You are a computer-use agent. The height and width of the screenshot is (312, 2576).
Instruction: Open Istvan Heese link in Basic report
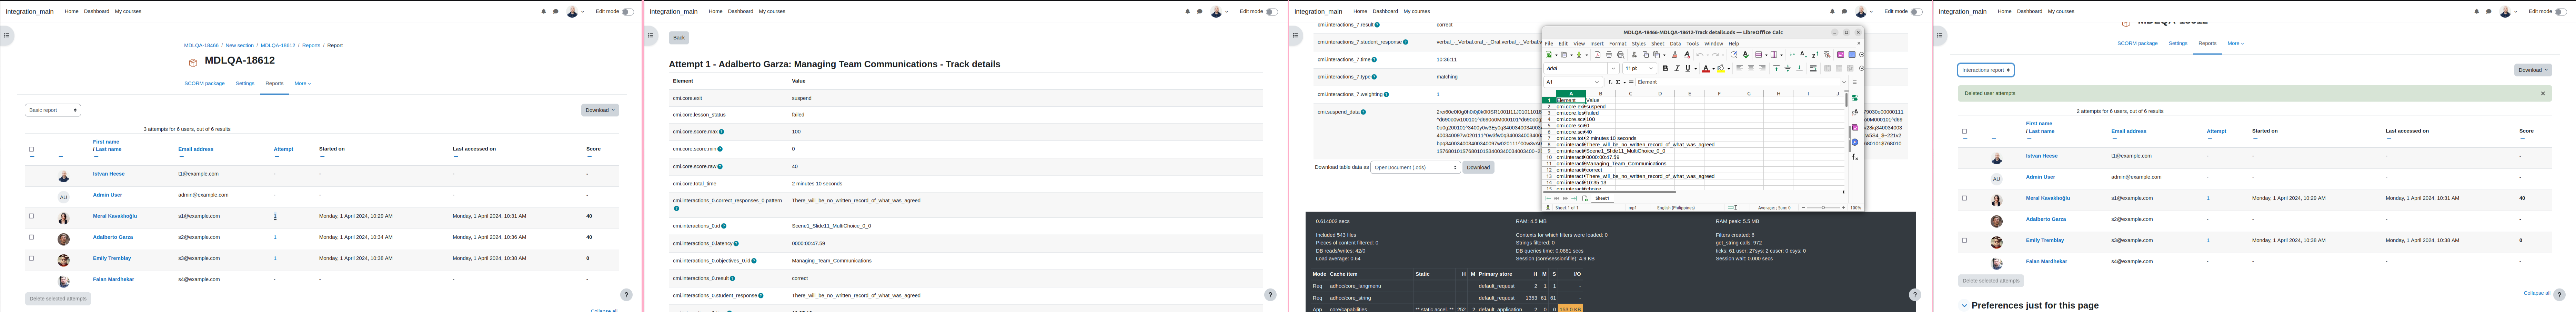point(109,174)
